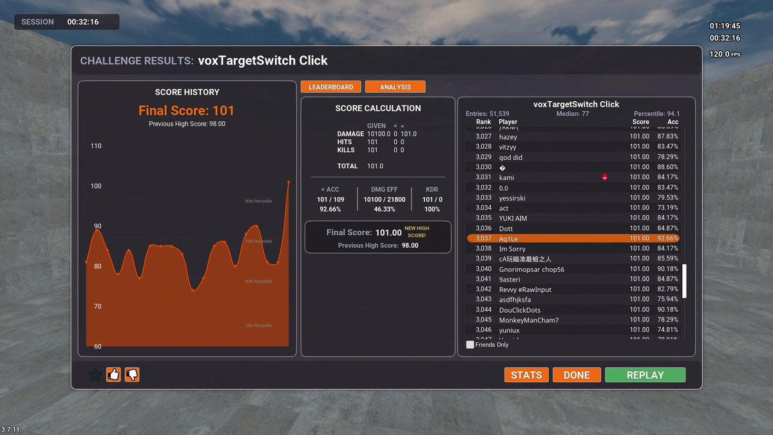This screenshot has width=773, height=435.
Task: Select player hazey in the leaderboard
Action: 573,137
